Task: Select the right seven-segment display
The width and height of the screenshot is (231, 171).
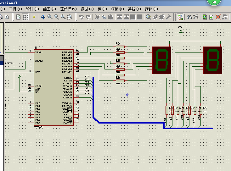Action: point(212,60)
